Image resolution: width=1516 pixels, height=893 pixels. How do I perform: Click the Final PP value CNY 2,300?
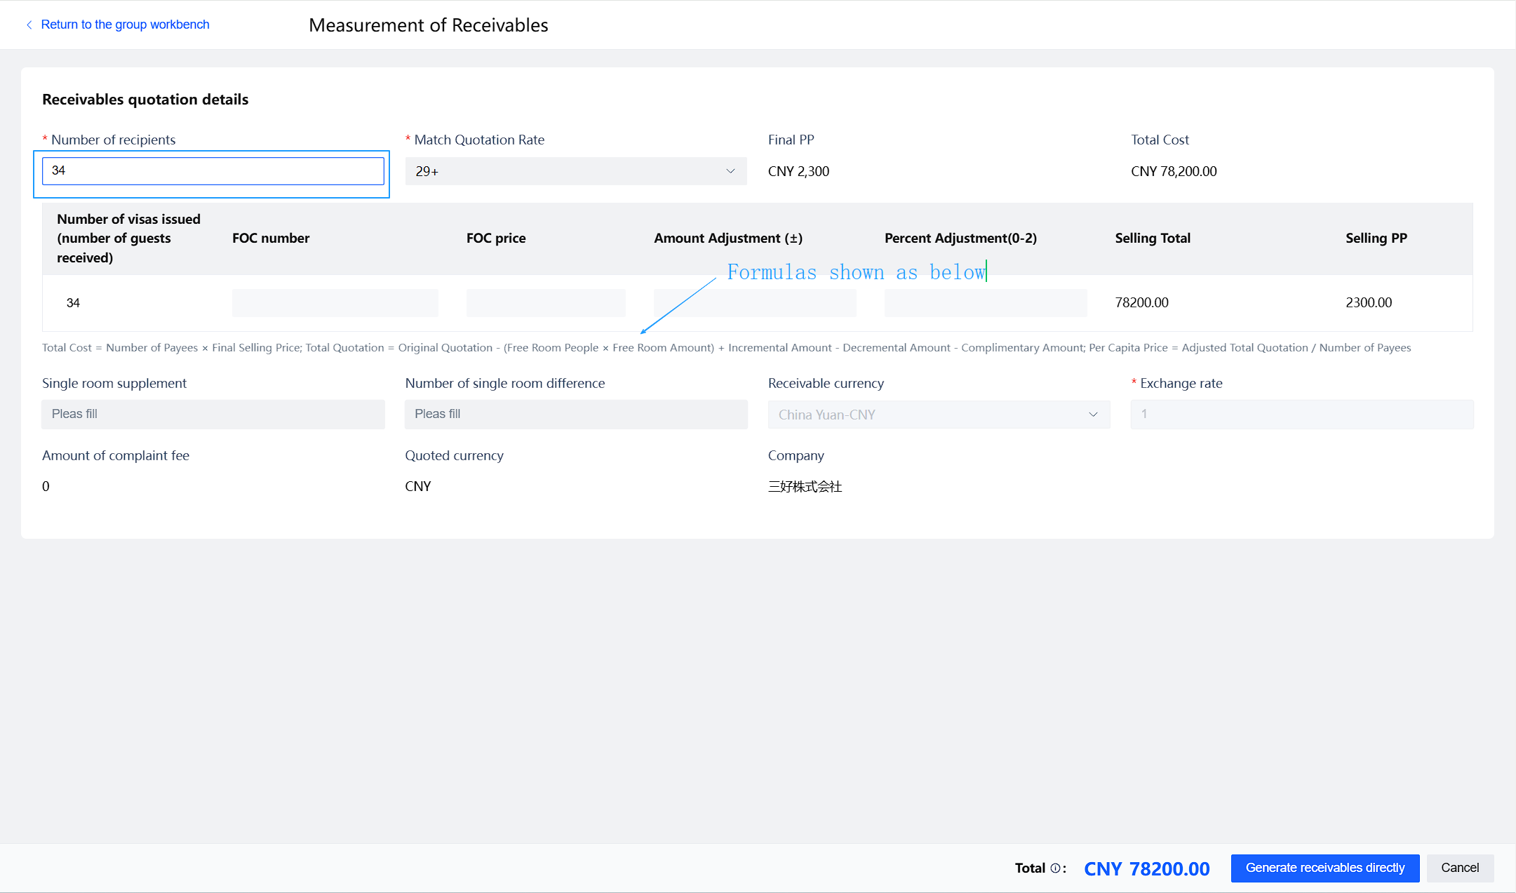(798, 171)
